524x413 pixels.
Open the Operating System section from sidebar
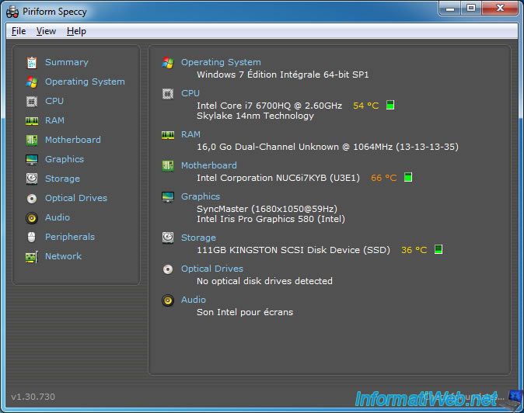(x=85, y=82)
